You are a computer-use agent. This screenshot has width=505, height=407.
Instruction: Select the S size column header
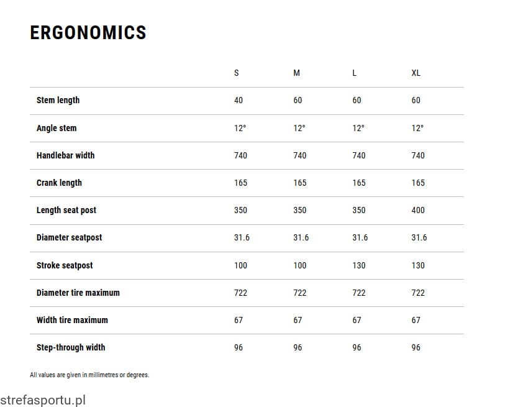click(237, 73)
